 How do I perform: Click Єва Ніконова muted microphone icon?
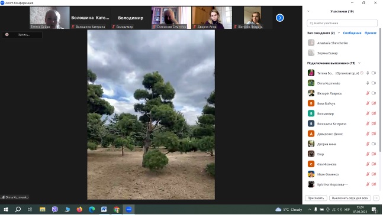[x=368, y=164]
